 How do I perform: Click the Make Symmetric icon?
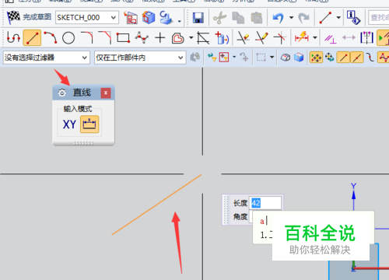366,38
